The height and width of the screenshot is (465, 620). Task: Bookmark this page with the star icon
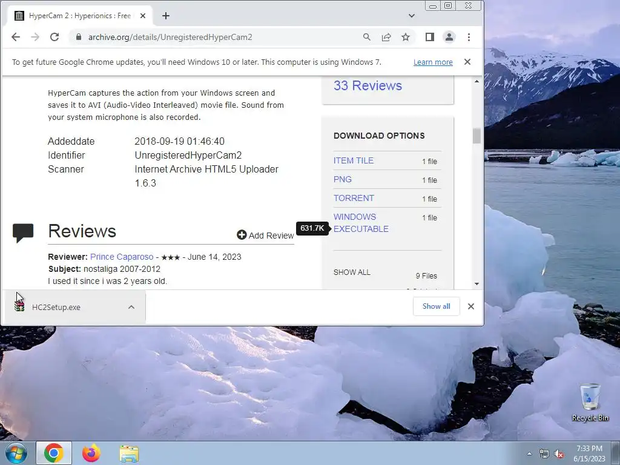tap(406, 37)
